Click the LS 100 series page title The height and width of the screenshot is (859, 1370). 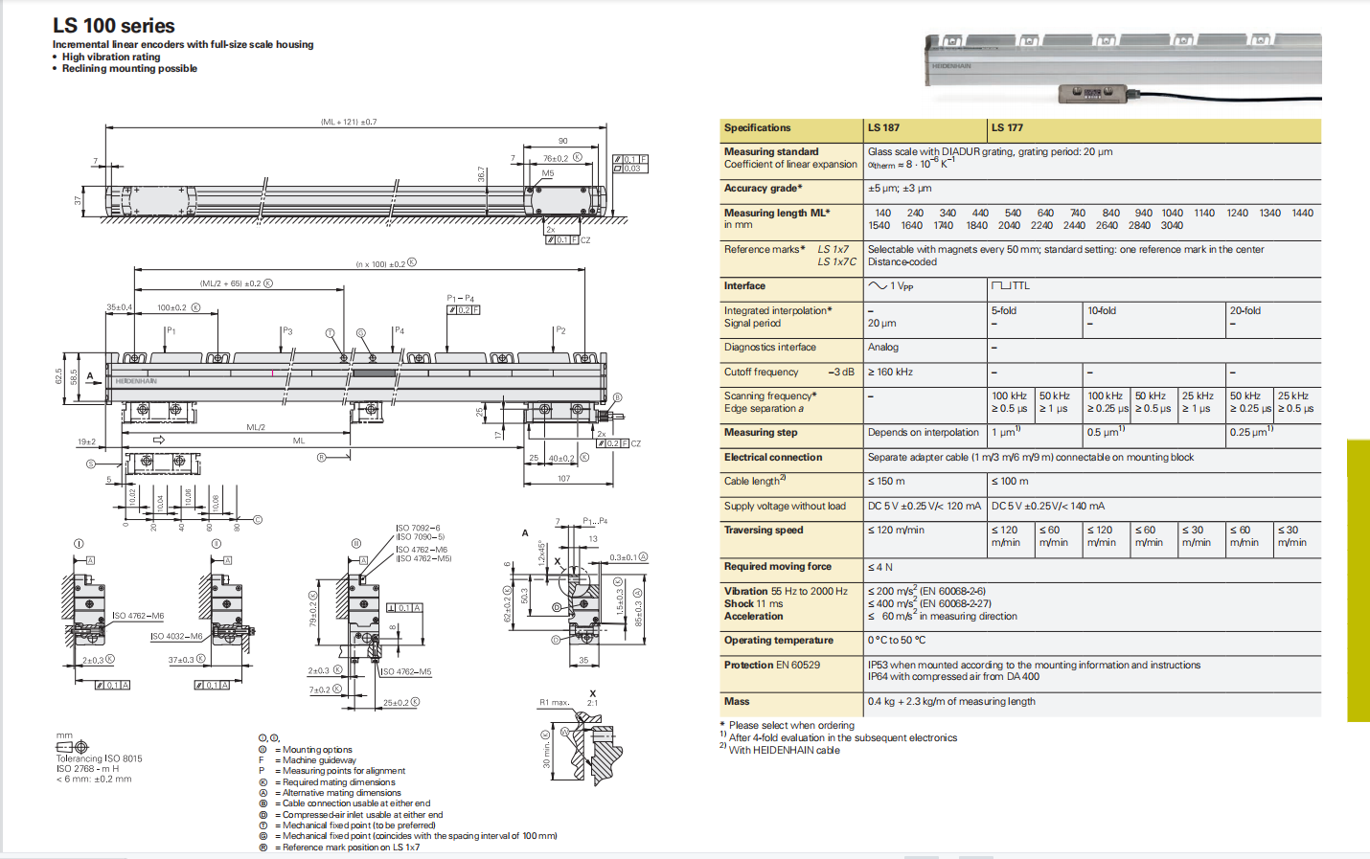[x=114, y=26]
